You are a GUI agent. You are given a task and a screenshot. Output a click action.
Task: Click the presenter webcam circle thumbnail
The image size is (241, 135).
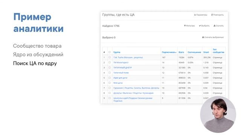click(x=218, y=114)
